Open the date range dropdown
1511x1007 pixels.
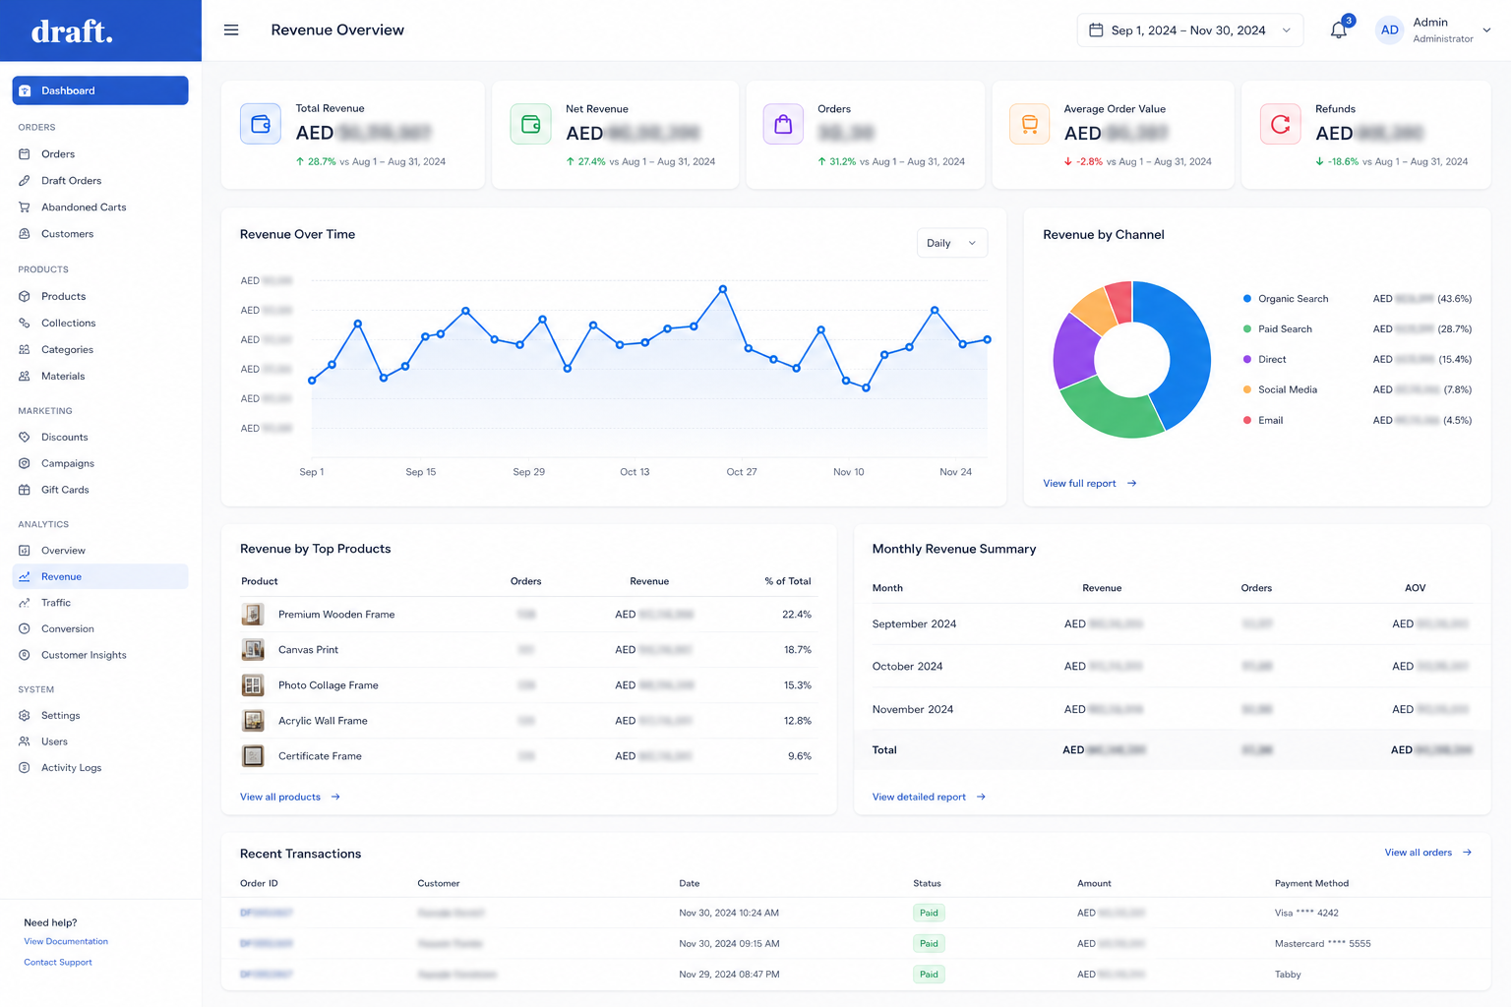1189,30
